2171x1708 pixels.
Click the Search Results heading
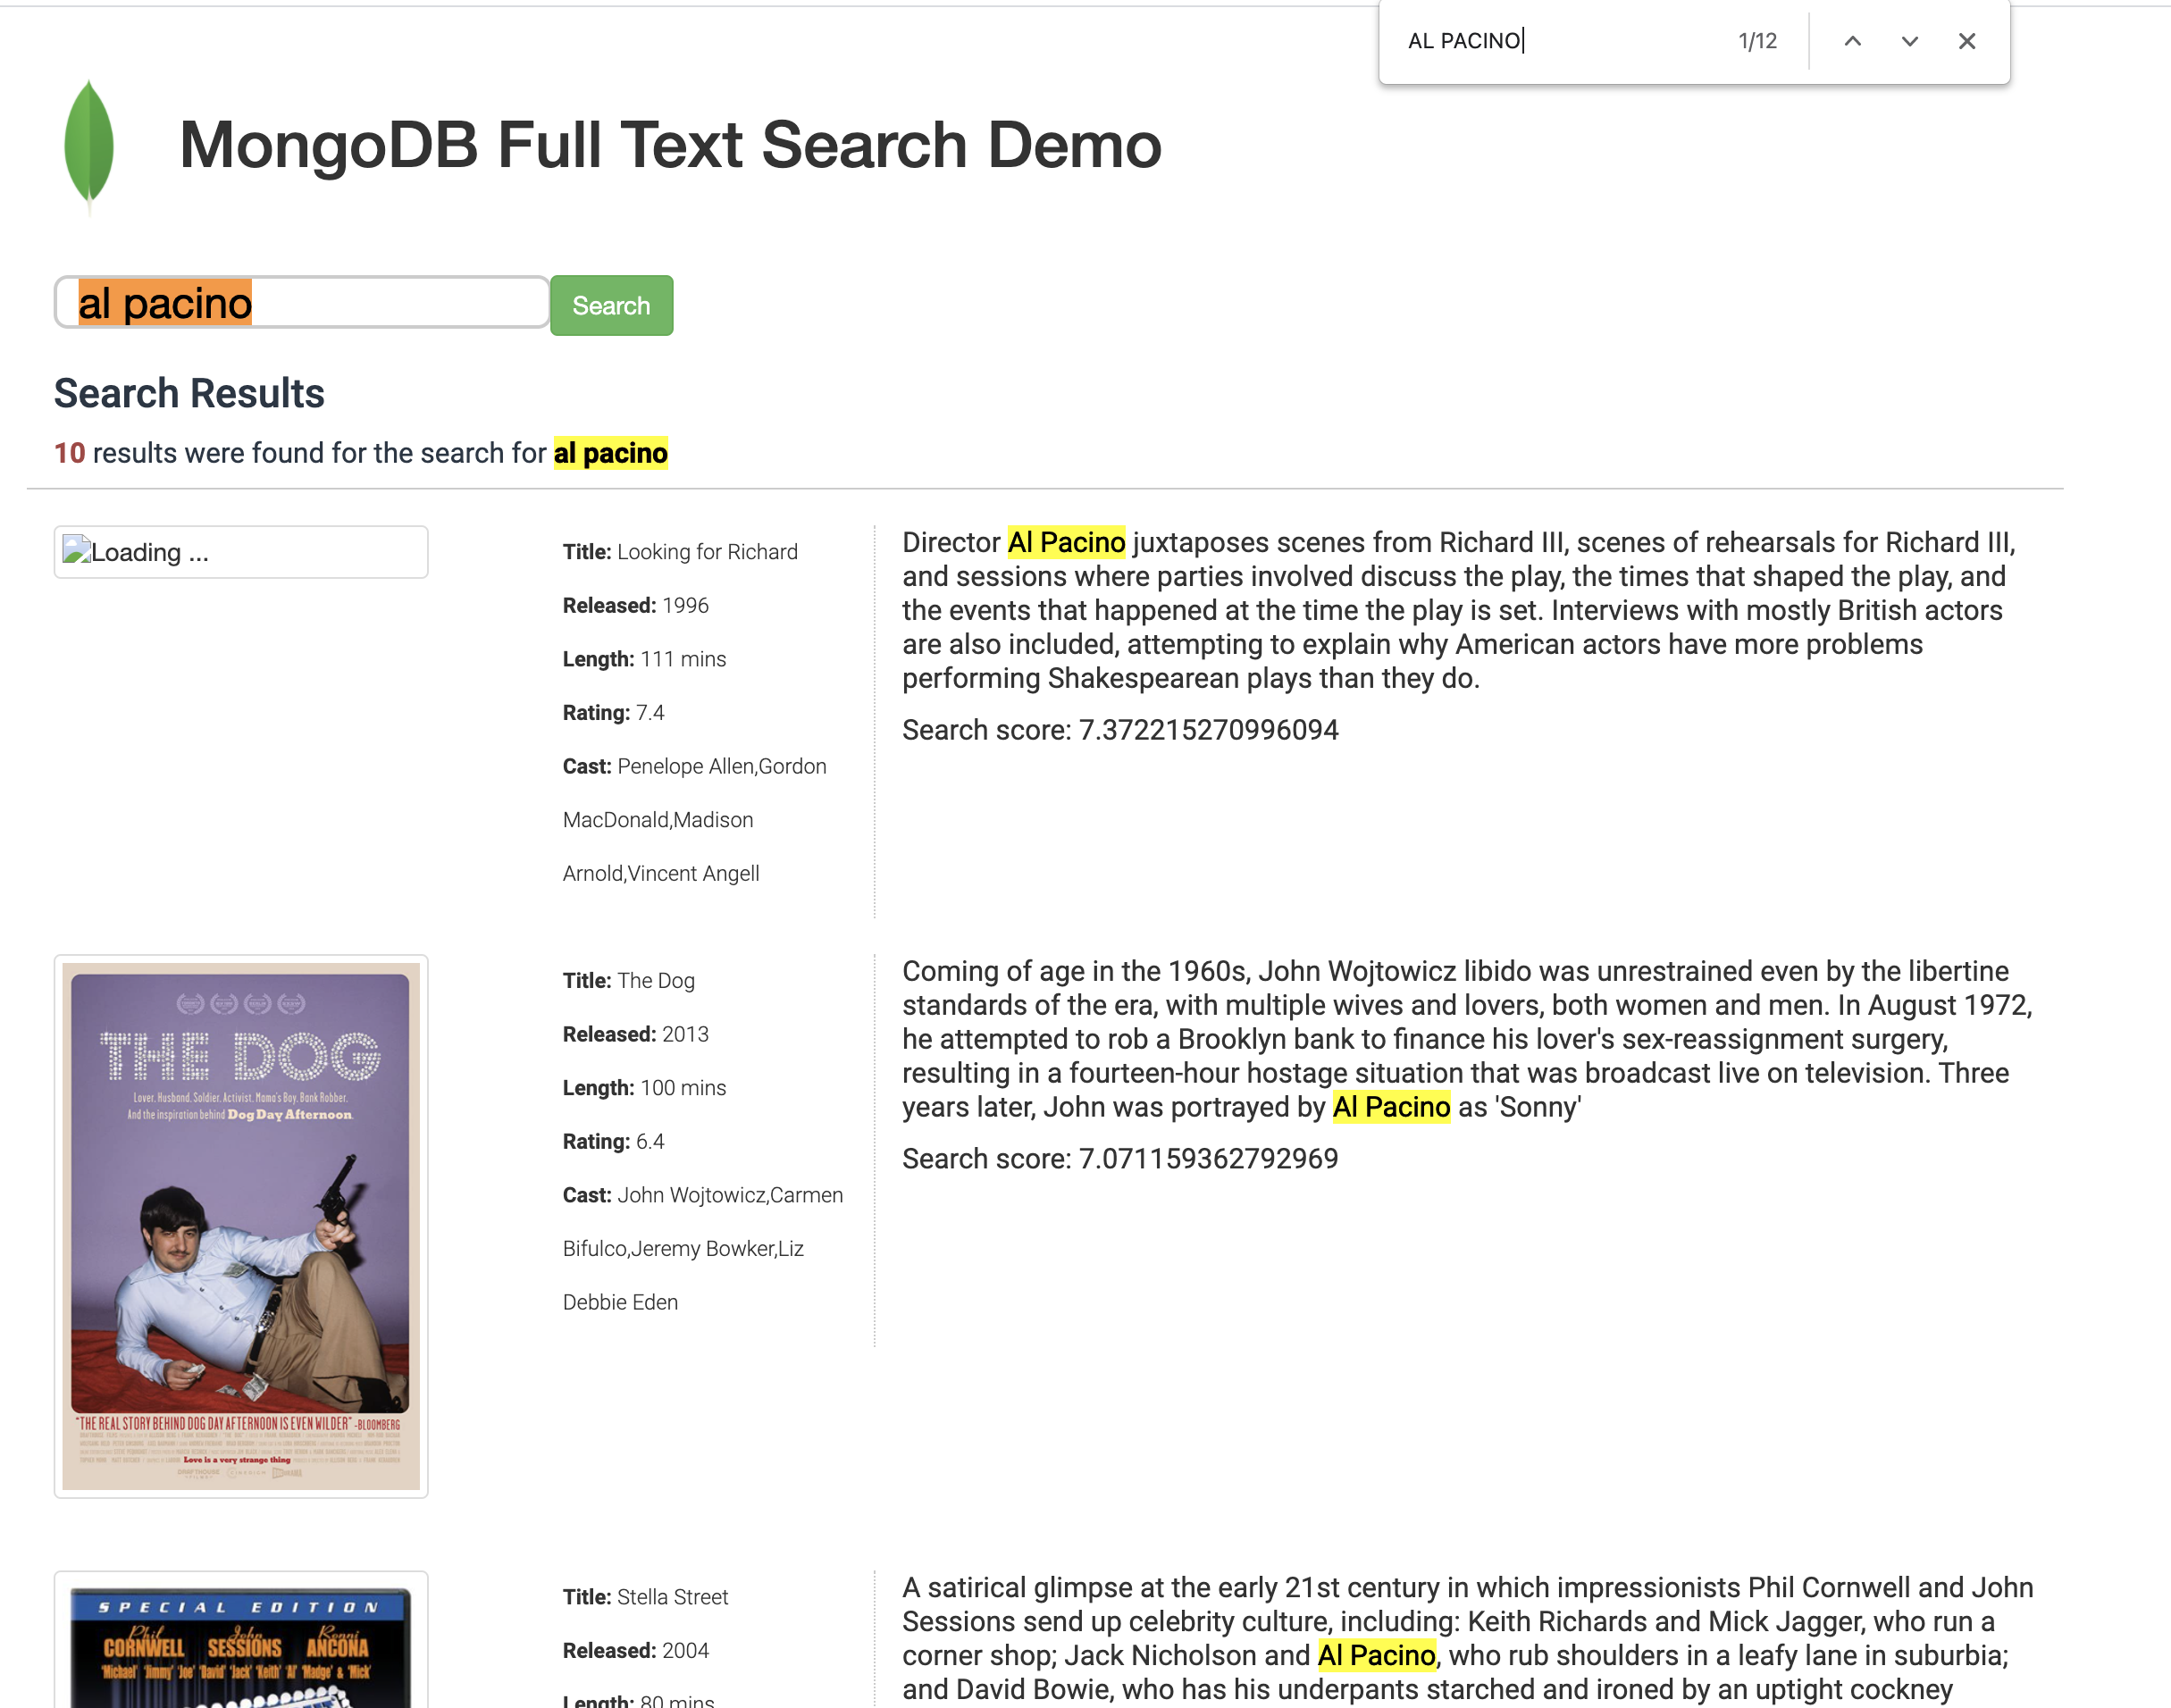(189, 393)
